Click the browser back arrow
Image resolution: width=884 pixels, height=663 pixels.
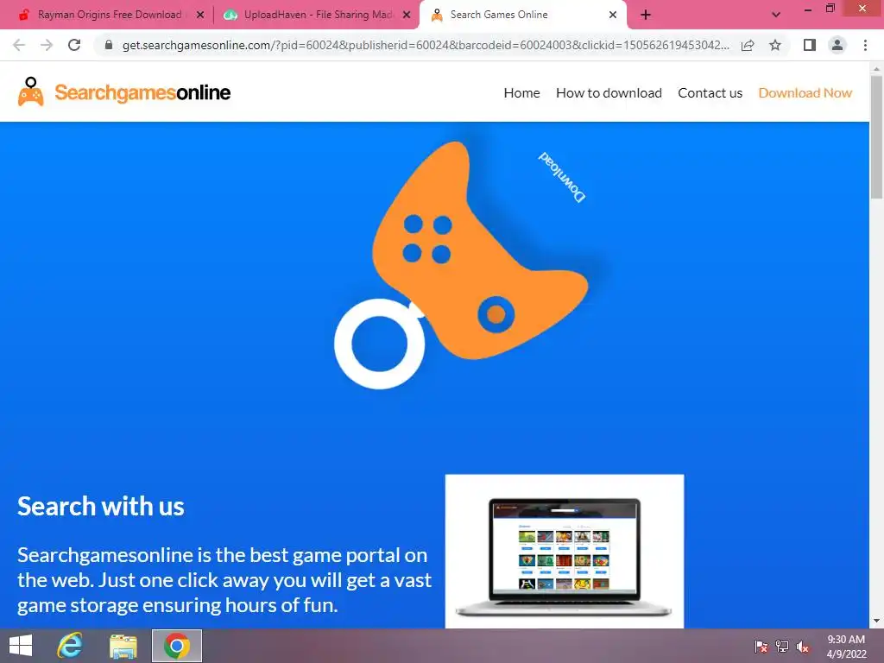pos(19,45)
